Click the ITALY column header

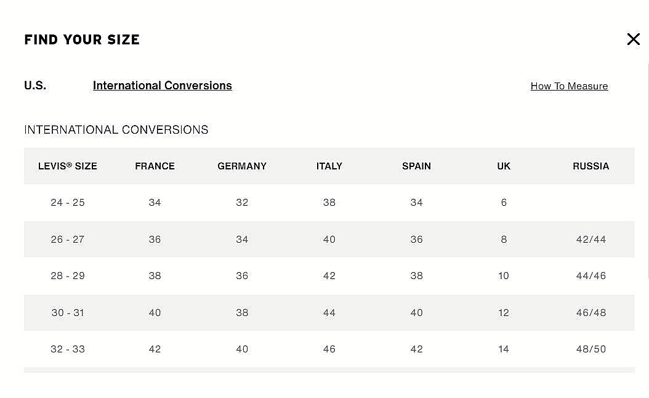329,166
